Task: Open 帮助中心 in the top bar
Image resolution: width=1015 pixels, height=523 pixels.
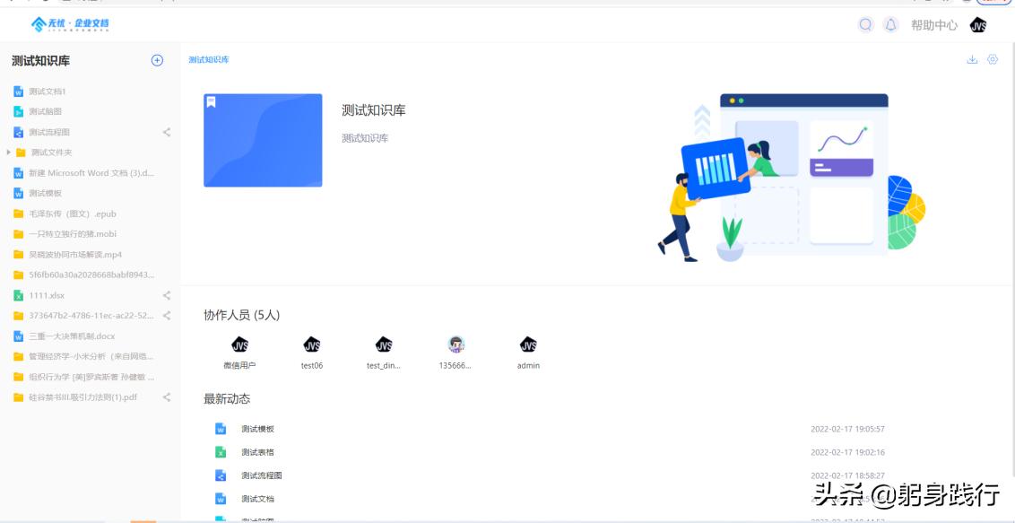Action: tap(935, 25)
